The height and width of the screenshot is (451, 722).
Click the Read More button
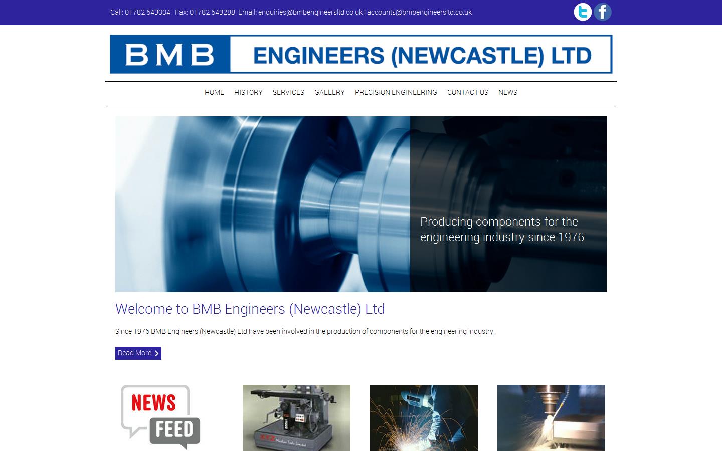pyautogui.click(x=138, y=353)
